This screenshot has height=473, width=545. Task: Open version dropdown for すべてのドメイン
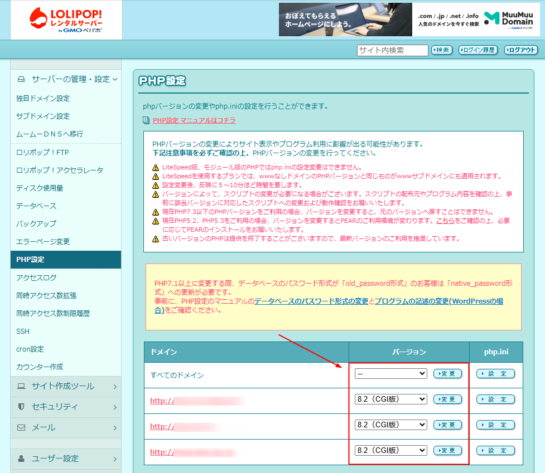(x=390, y=373)
